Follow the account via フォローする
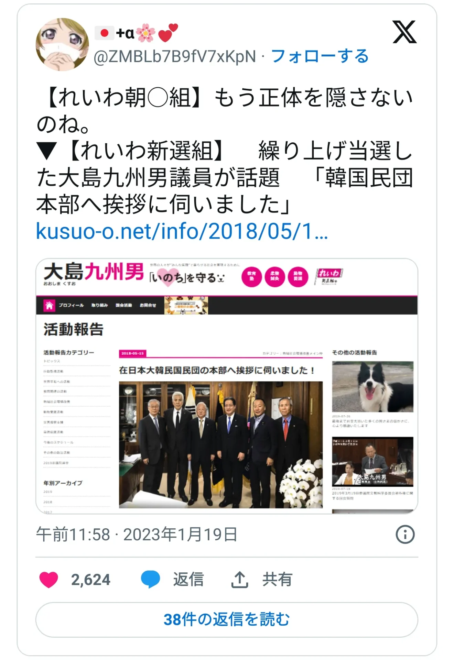This screenshot has height=660, width=454. tap(320, 56)
